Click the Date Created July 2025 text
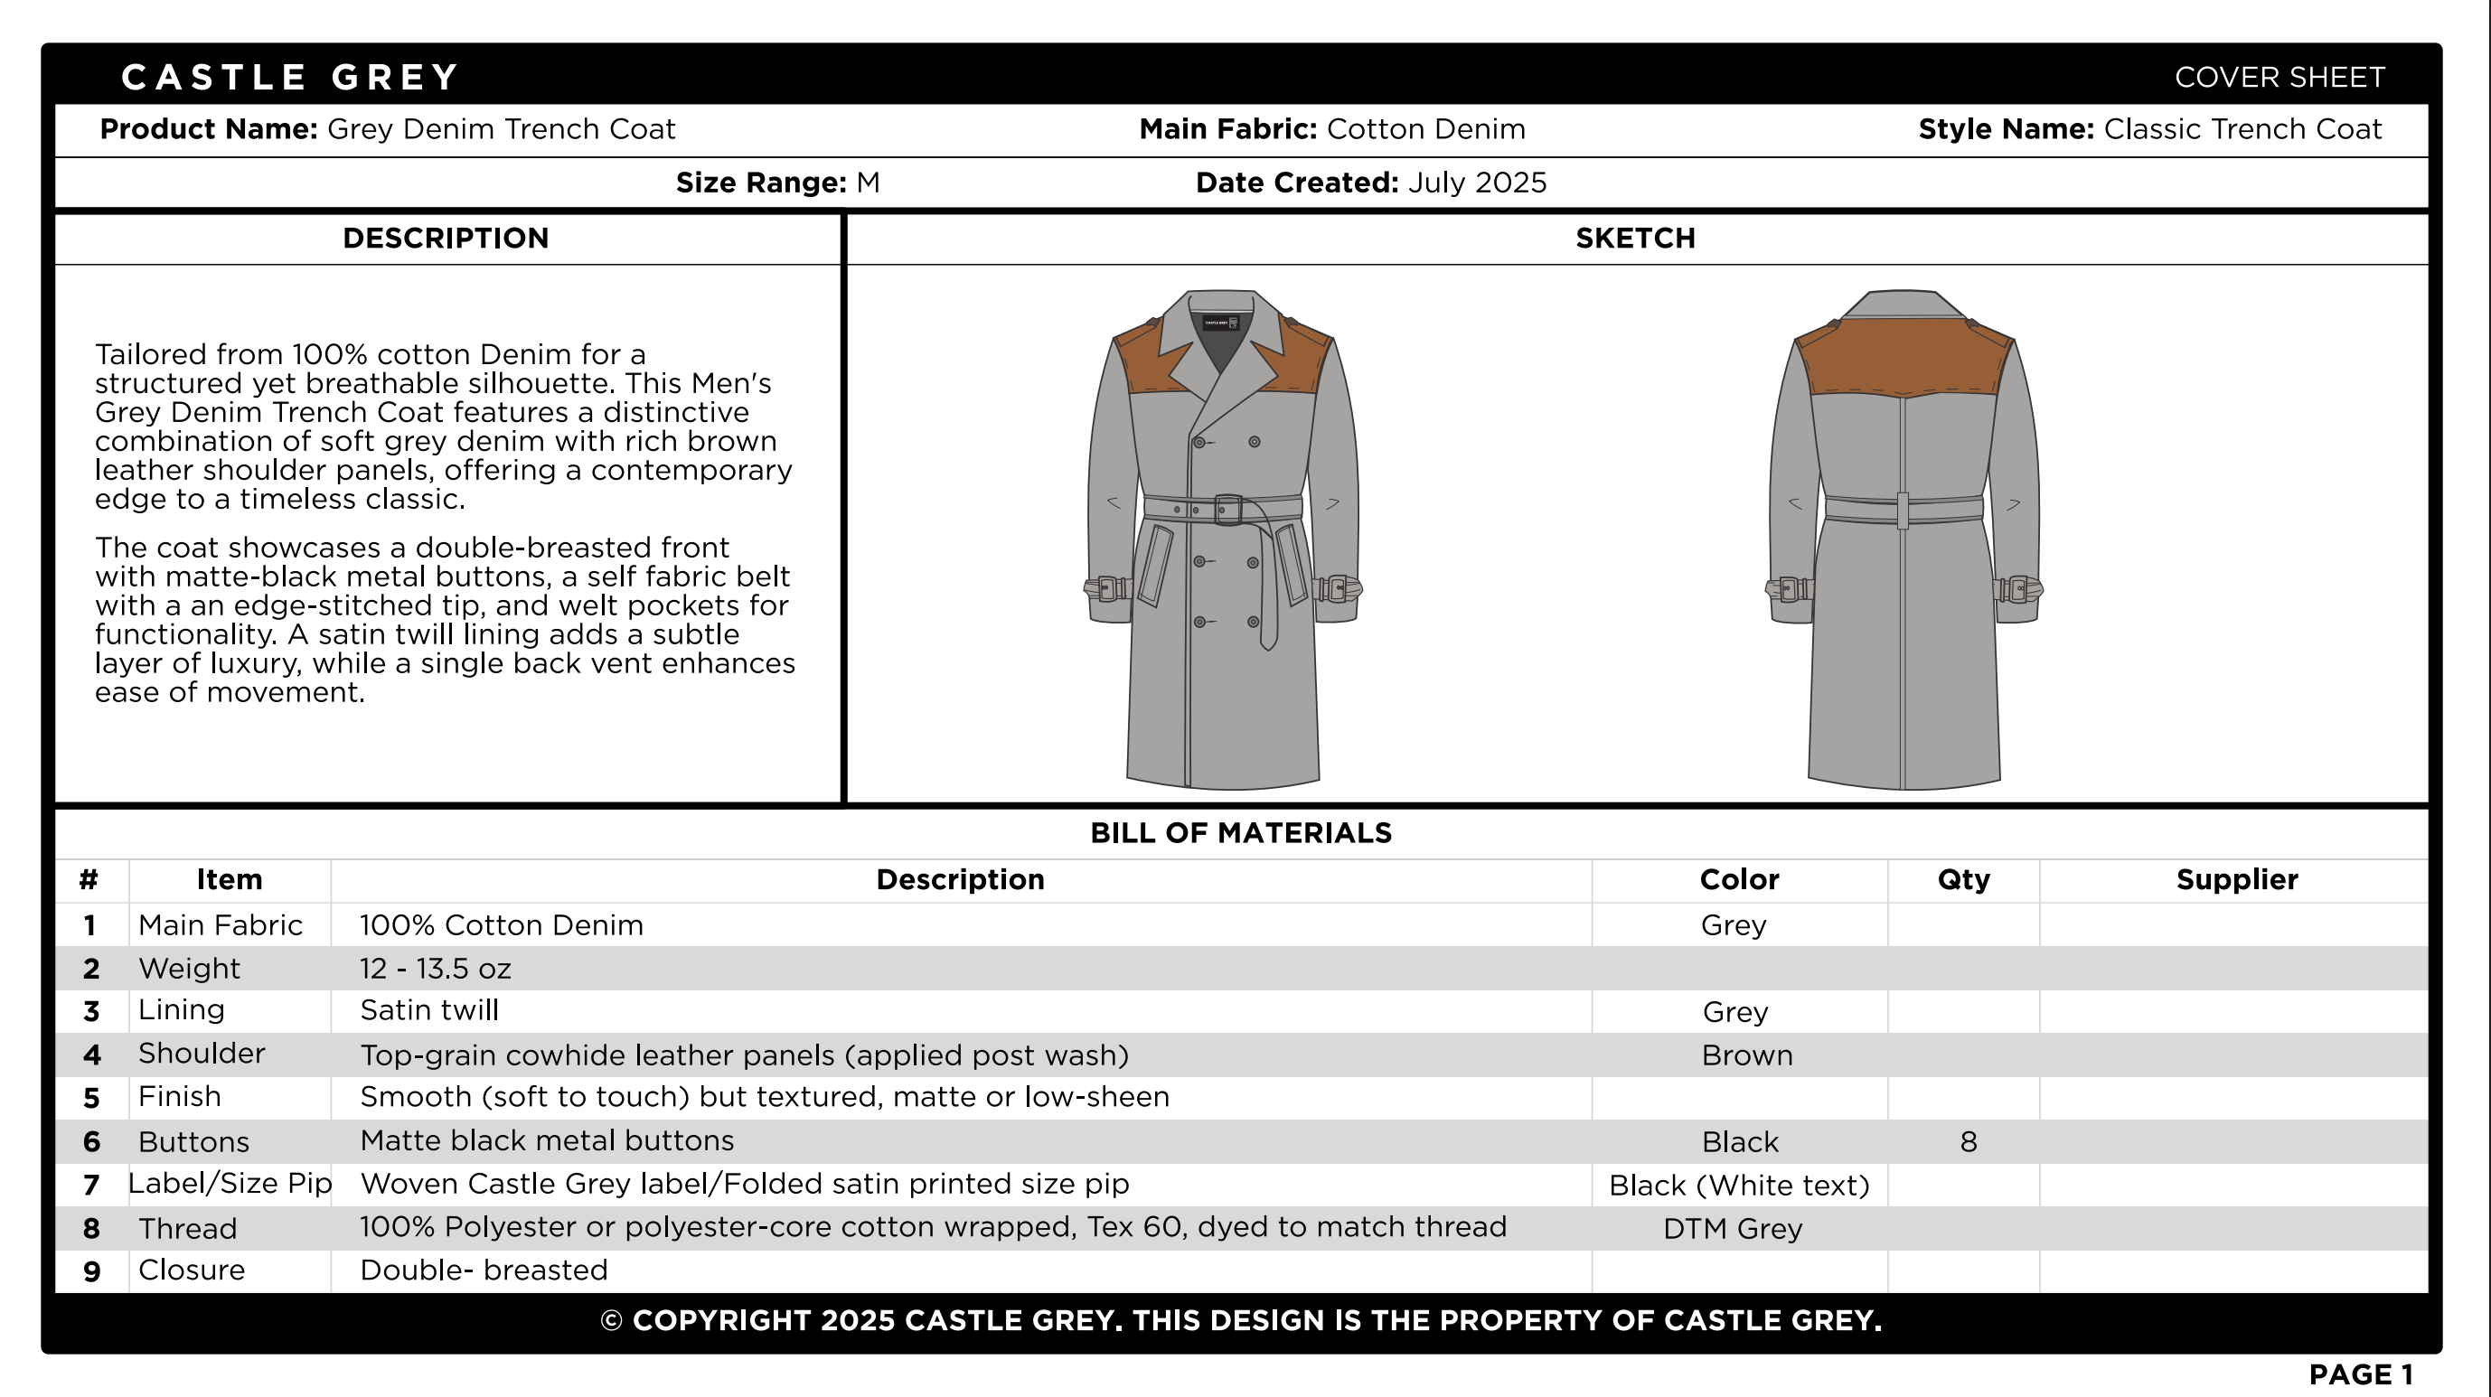The image size is (2491, 1397). (x=1370, y=183)
